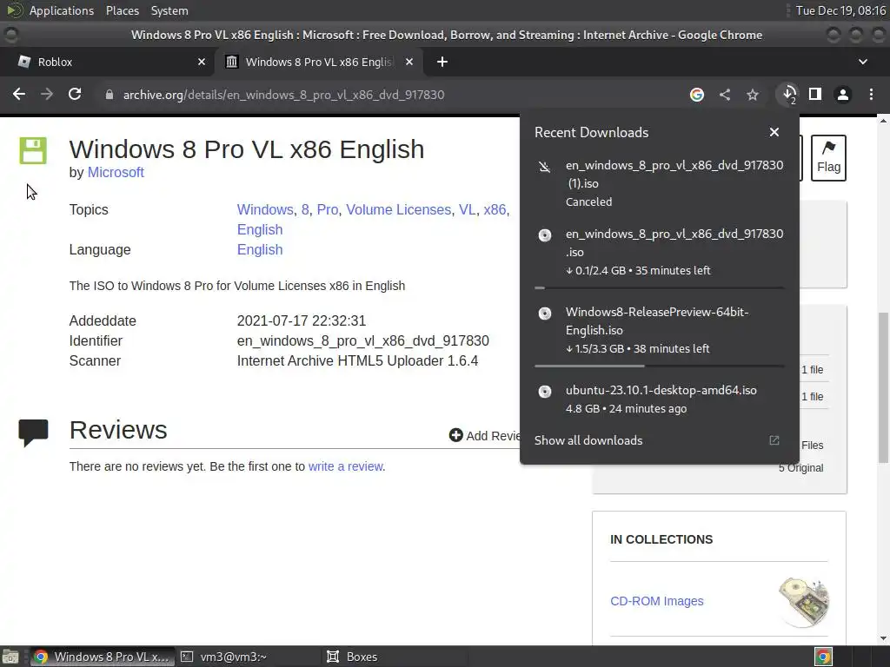
Task: Open the Applications menu
Action: pos(62,10)
